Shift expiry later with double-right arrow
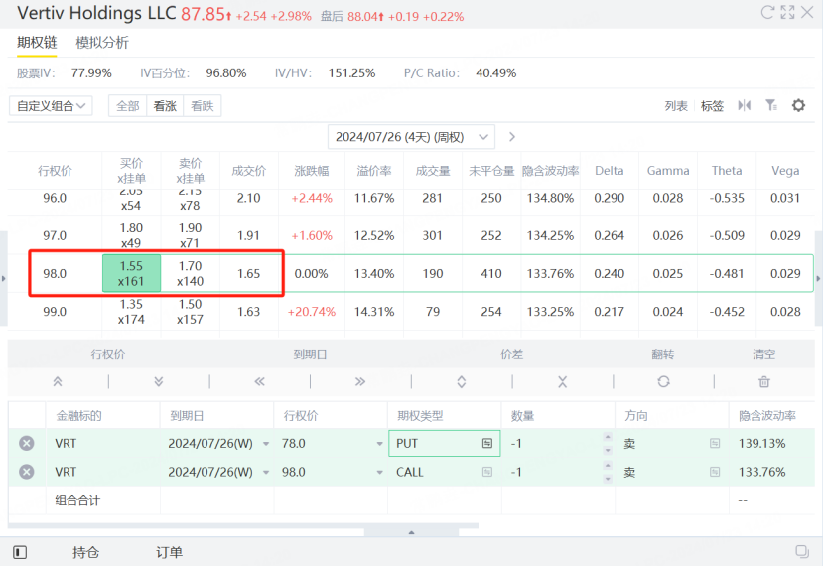 pos(360,382)
